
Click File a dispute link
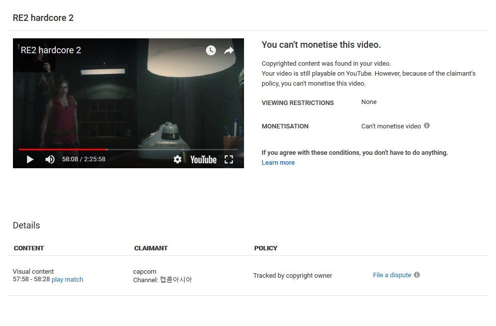pos(392,275)
